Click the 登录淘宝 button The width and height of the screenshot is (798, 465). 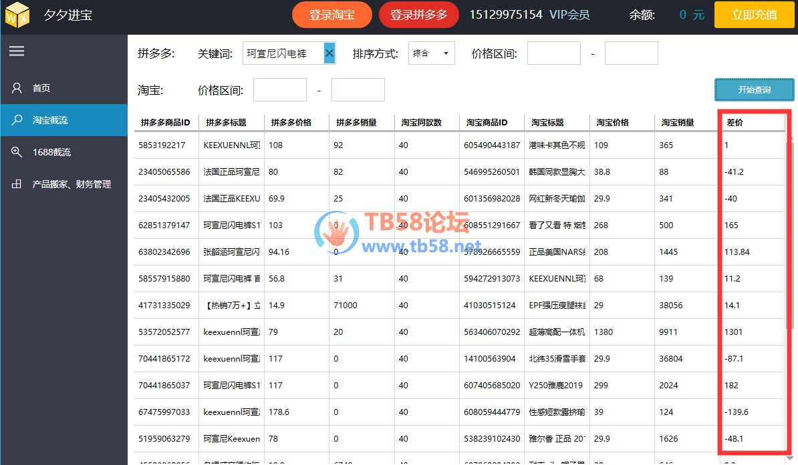[x=331, y=15]
